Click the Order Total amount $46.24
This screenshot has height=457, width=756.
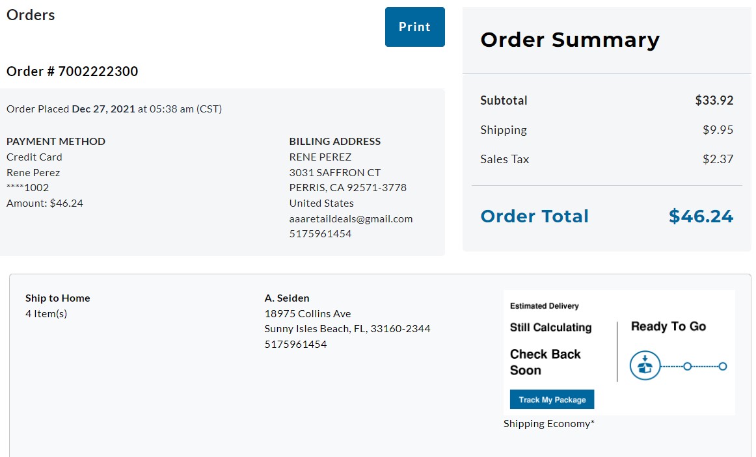tap(701, 216)
